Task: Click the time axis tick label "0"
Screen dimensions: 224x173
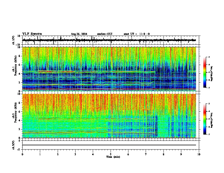Action: click(22, 154)
